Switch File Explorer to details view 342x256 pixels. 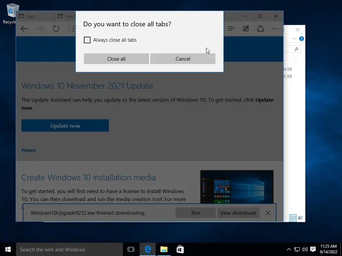coord(293,218)
